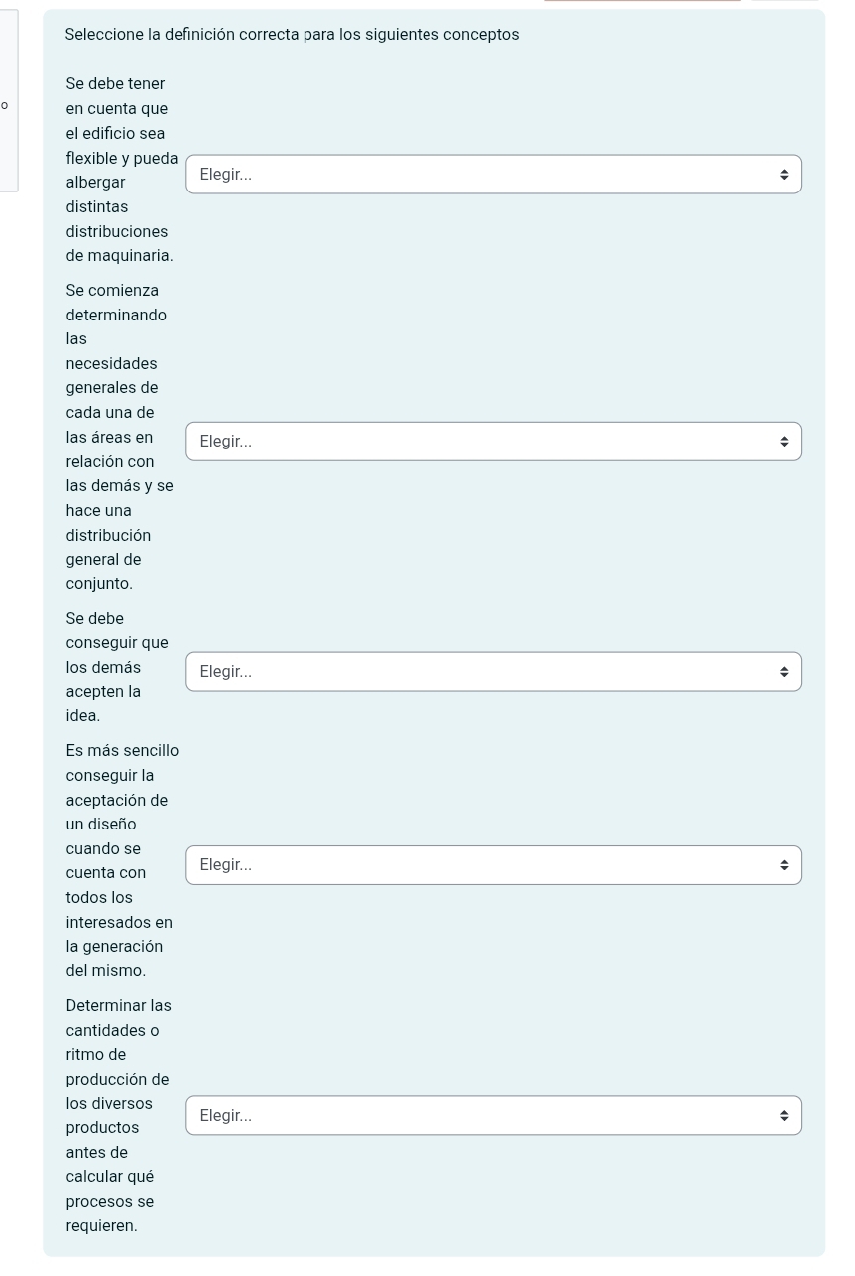Image resolution: width=855 pixels, height=1276 pixels.
Task: Click the 'Elegir...' placeholder in the third dropdown
Action: click(x=226, y=672)
